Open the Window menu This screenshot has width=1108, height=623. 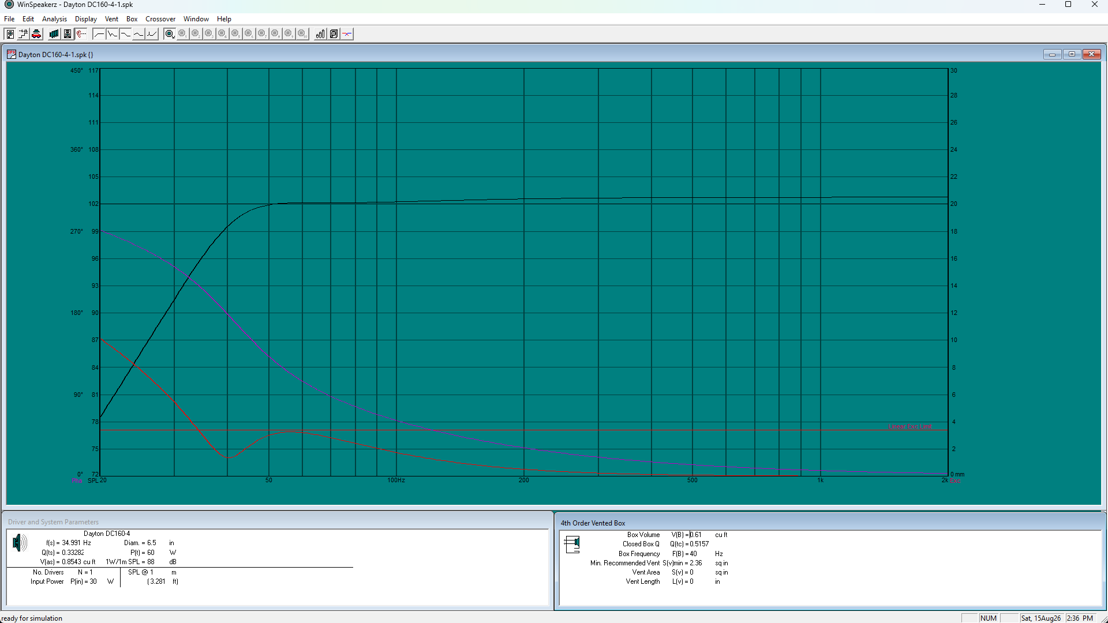point(196,19)
